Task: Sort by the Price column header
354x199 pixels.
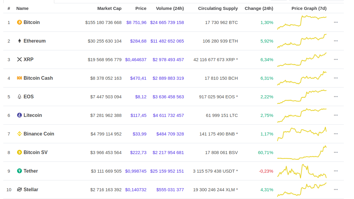Action: pyautogui.click(x=141, y=8)
